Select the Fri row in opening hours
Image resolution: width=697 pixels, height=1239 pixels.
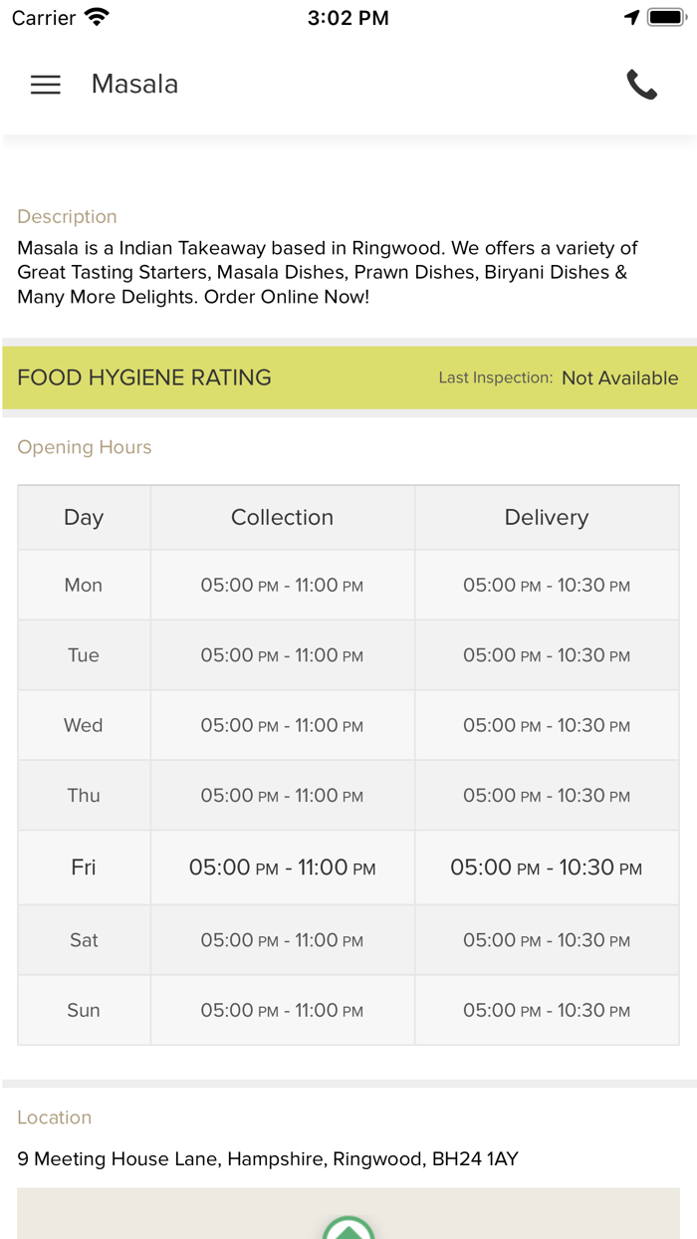(84, 867)
